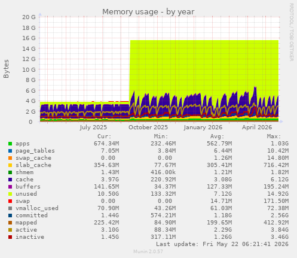Click the January 2026 axis label

click(203, 128)
